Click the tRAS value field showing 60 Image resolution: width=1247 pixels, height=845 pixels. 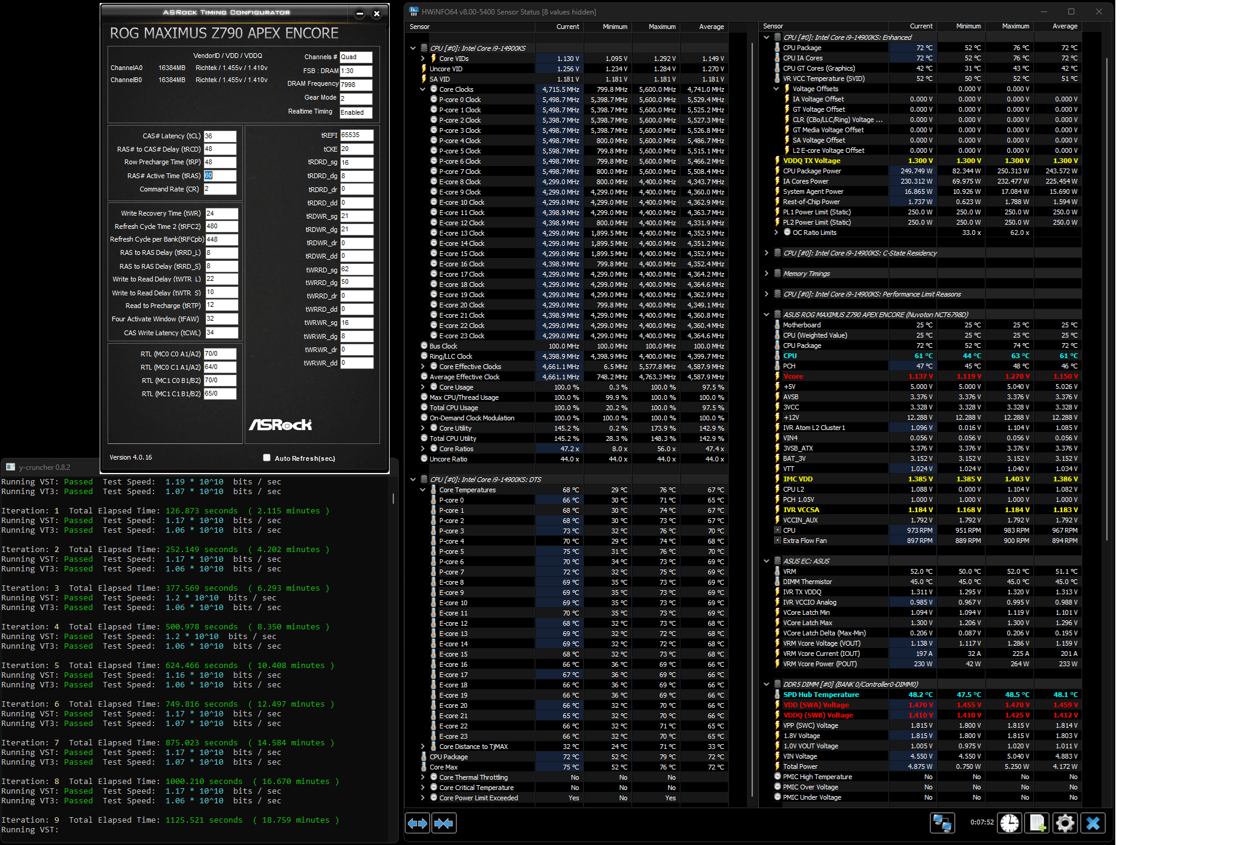pos(220,176)
